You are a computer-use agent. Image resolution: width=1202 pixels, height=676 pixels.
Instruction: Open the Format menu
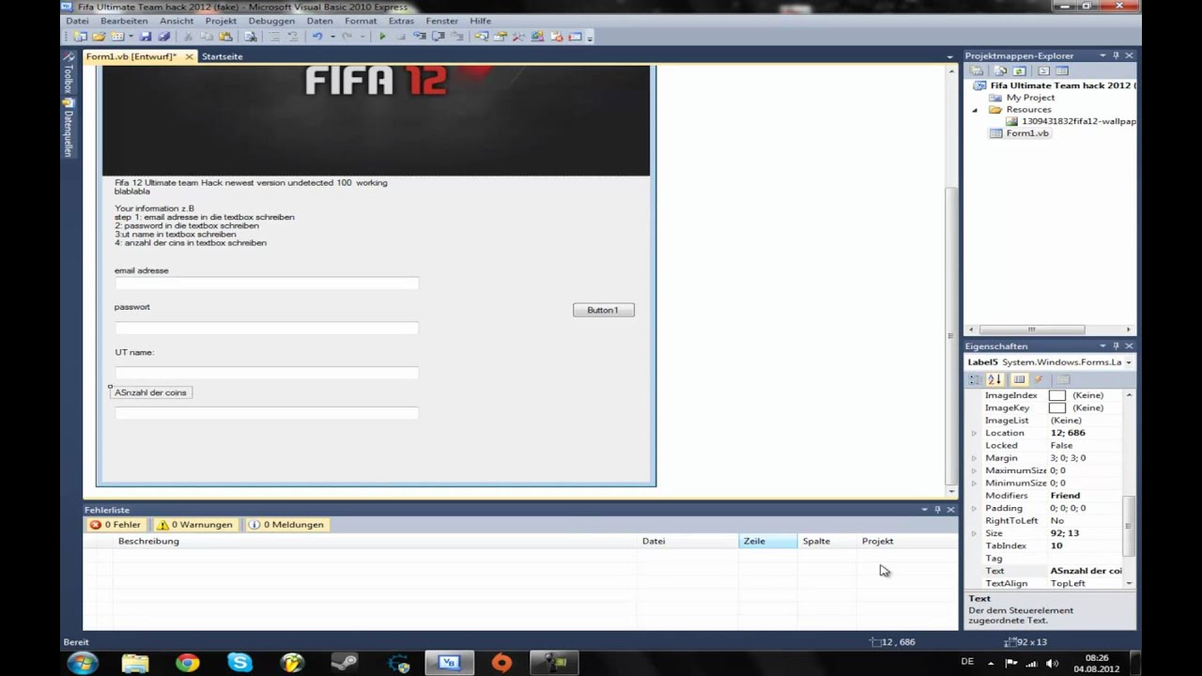coord(361,21)
